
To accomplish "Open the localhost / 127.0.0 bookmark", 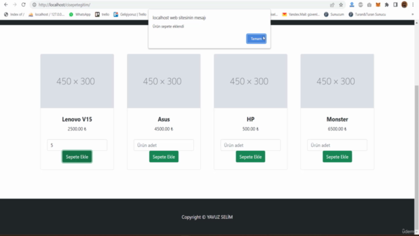I will click(x=46, y=14).
